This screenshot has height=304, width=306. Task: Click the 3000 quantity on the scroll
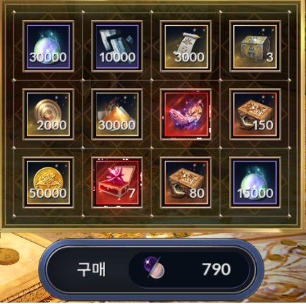click(190, 57)
